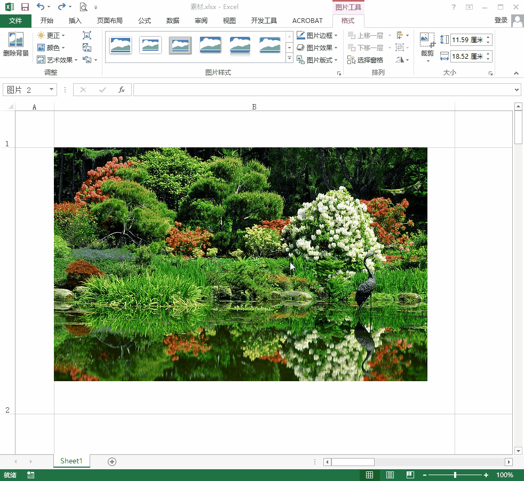Click the Help question mark icon
Viewport: 524px width, 481px height.
pos(454,7)
